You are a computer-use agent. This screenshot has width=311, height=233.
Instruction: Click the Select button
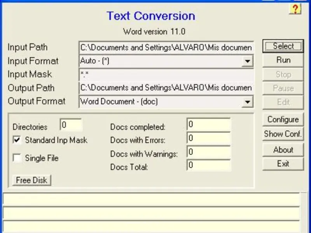(283, 46)
